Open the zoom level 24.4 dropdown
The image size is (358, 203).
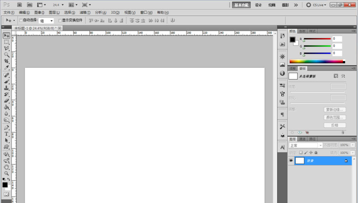tap(63, 5)
